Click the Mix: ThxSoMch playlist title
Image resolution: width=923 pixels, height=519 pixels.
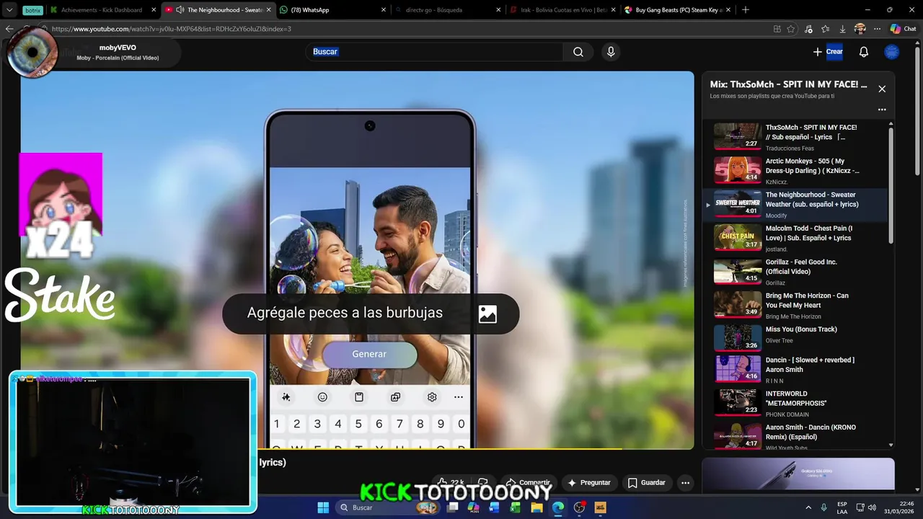(788, 84)
